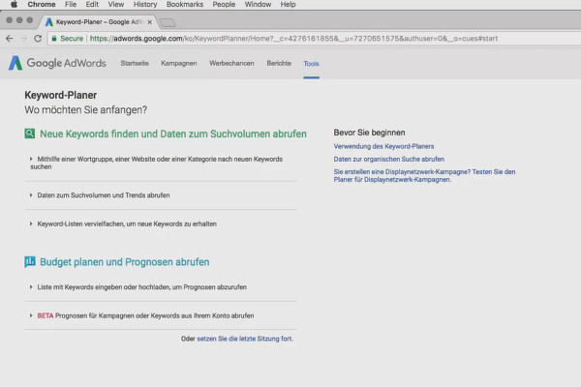Open the Chrome menu in menu bar
Viewport: 581px width, 387px height.
(42, 5)
